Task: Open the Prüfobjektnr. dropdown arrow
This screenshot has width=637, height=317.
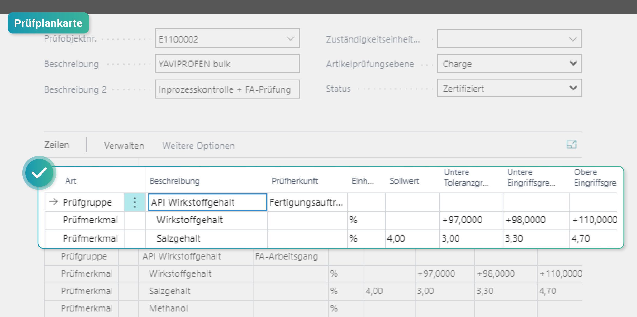Action: (x=290, y=39)
